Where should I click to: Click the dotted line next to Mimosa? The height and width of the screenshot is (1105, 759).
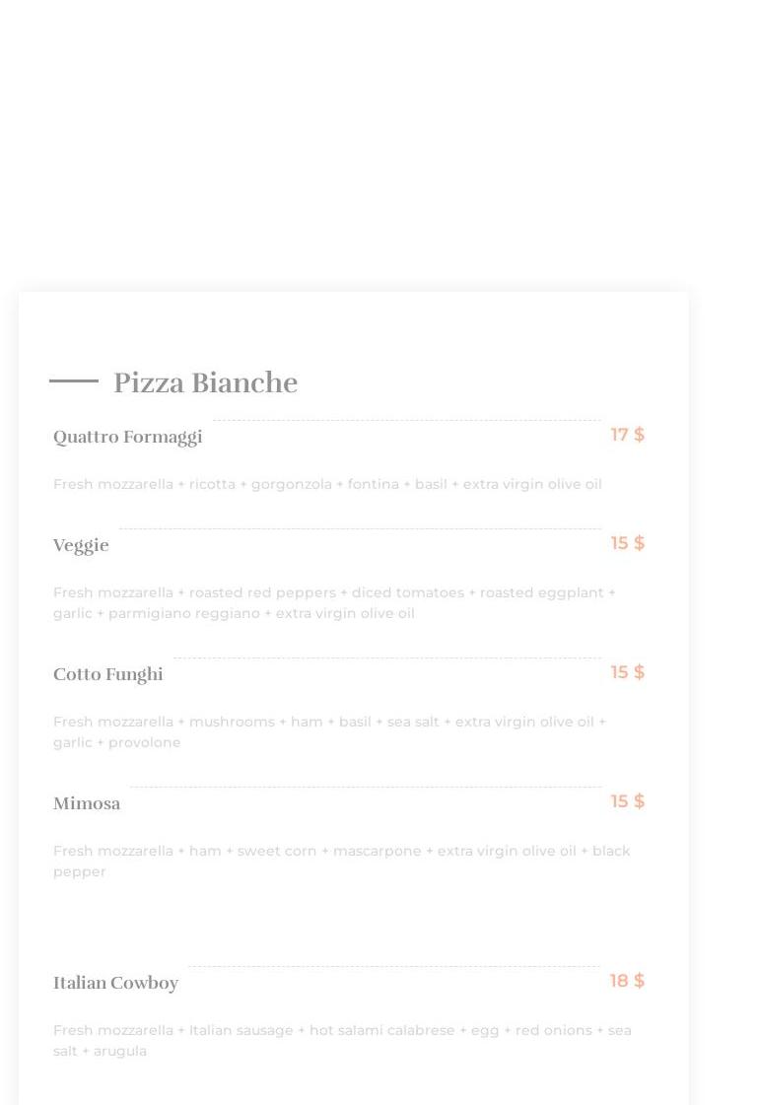pos(365,788)
